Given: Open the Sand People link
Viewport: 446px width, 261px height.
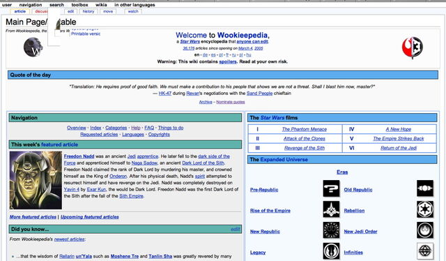Looking at the screenshot, I should tap(259, 94).
